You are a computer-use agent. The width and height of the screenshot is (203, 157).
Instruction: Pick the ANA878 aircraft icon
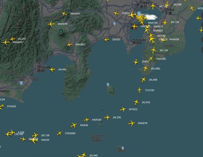click(131, 123)
